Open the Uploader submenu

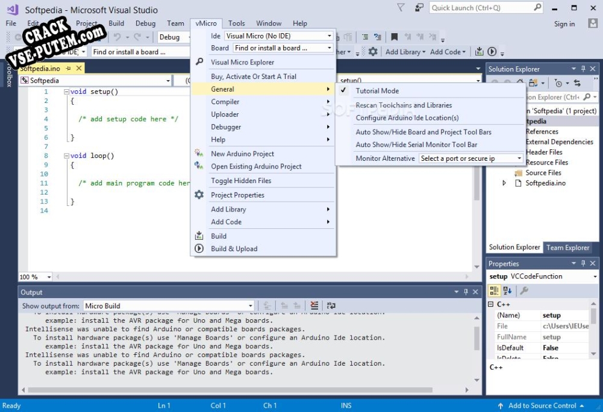[263, 114]
